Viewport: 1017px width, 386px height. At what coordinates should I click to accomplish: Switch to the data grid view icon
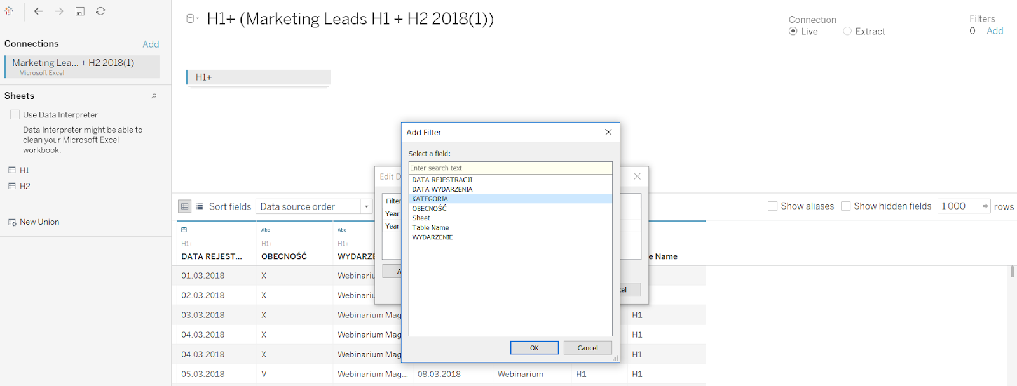pos(184,206)
